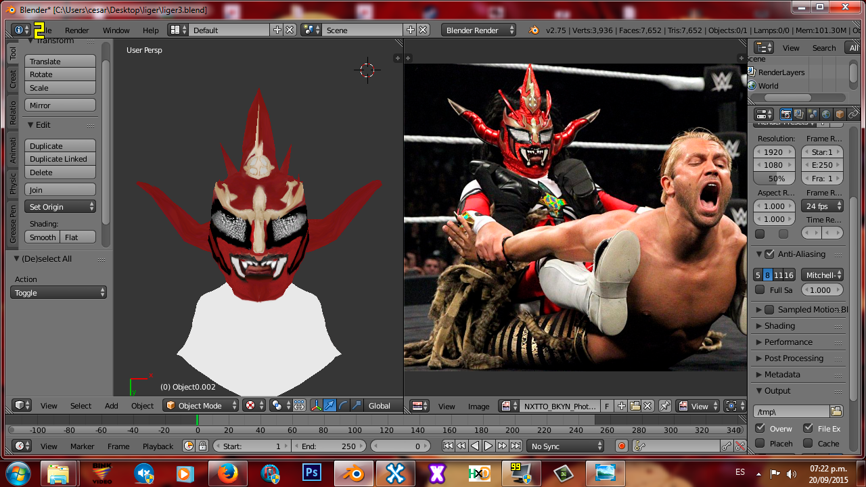The height and width of the screenshot is (487, 866).
Task: Open the Mitchell filter dropdown
Action: click(822, 275)
